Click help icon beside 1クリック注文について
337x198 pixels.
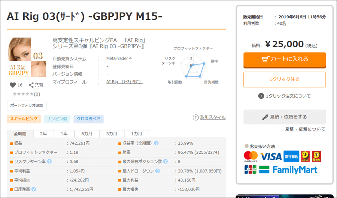coord(261,96)
